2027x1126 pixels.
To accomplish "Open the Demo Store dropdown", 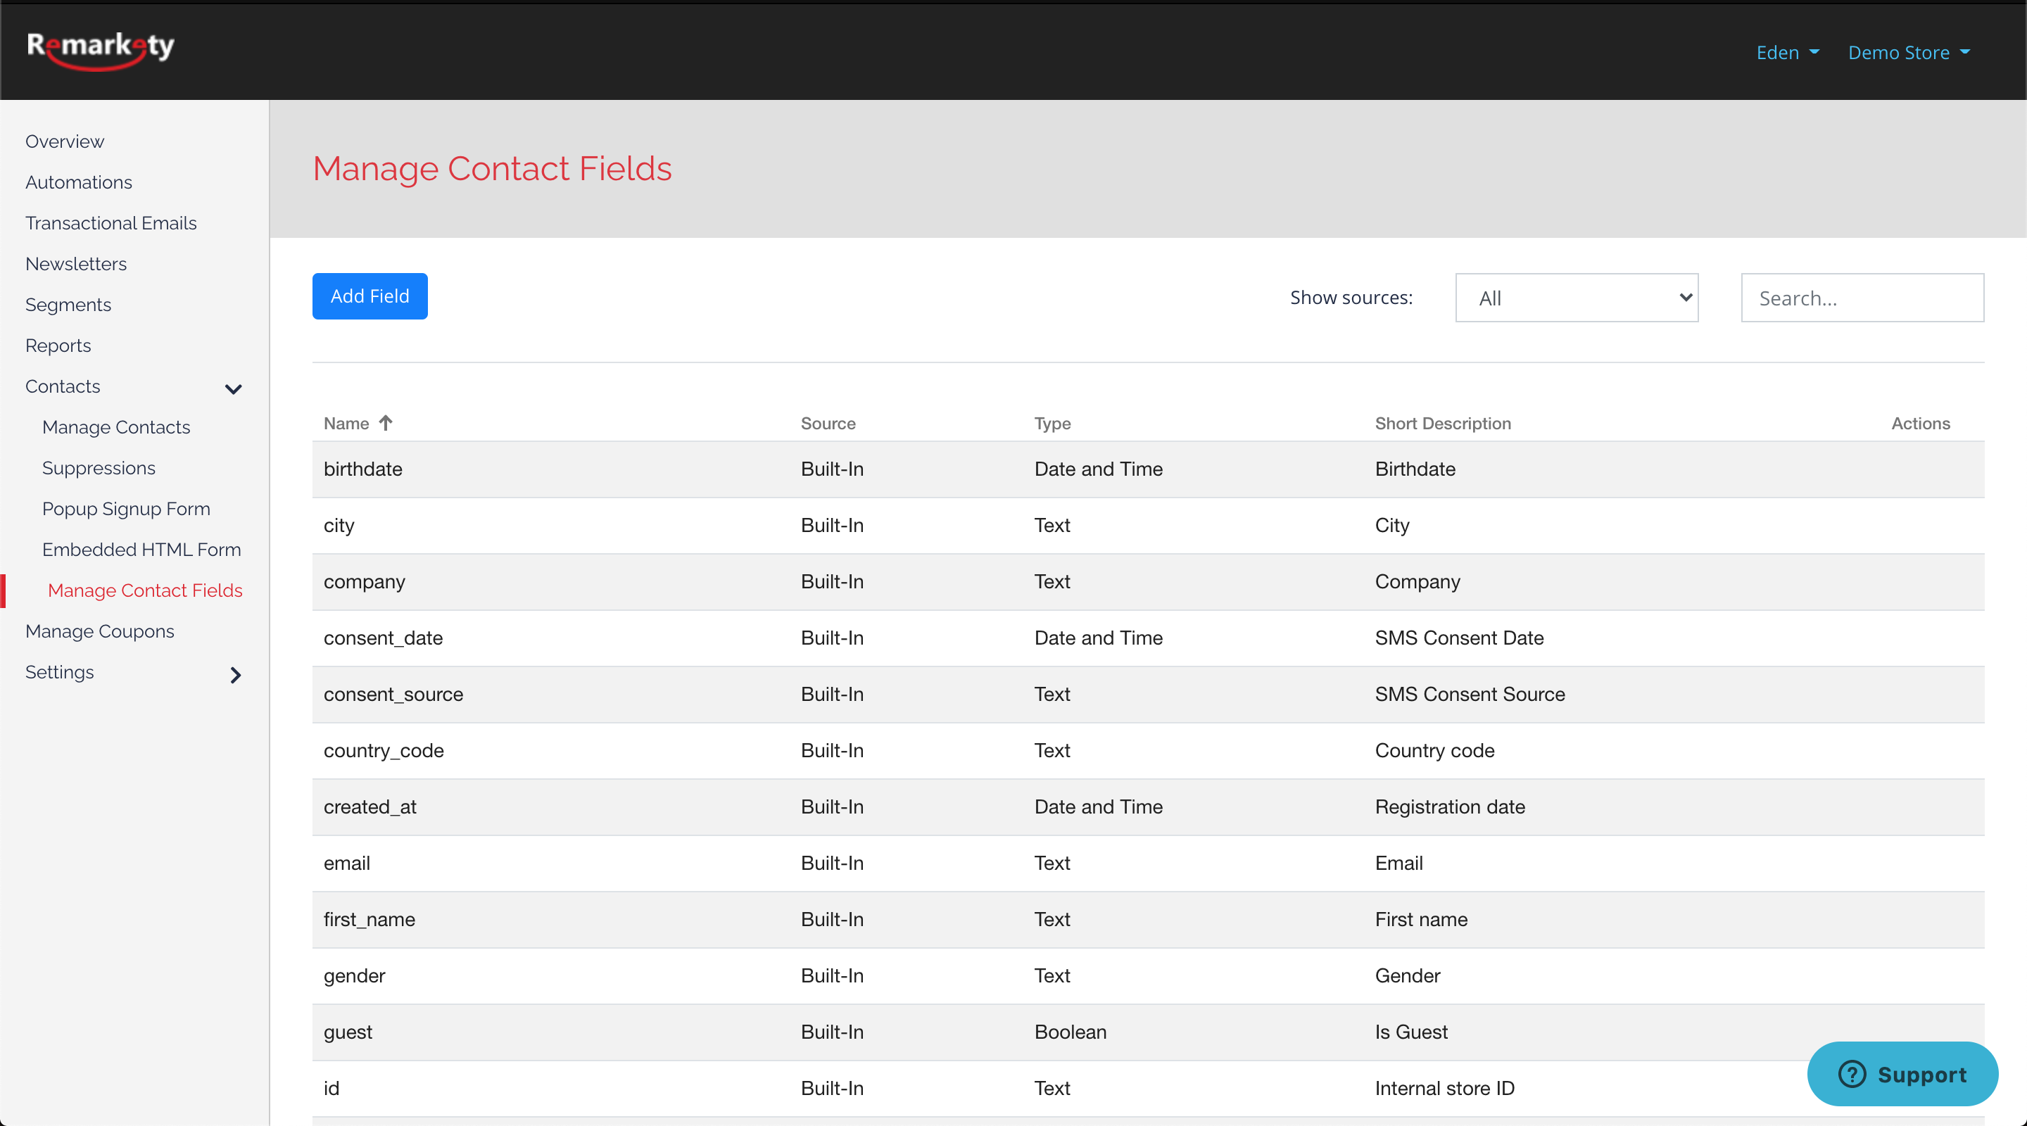I will point(1909,53).
